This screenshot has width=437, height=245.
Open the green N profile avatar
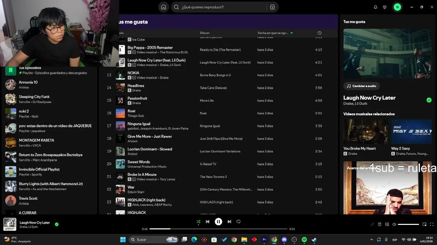(397, 7)
